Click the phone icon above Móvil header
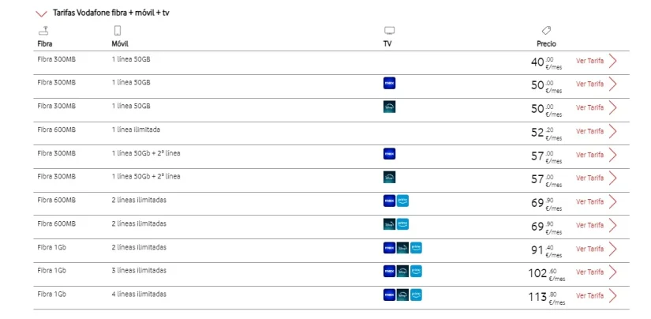This screenshot has width=651, height=319. point(117,31)
